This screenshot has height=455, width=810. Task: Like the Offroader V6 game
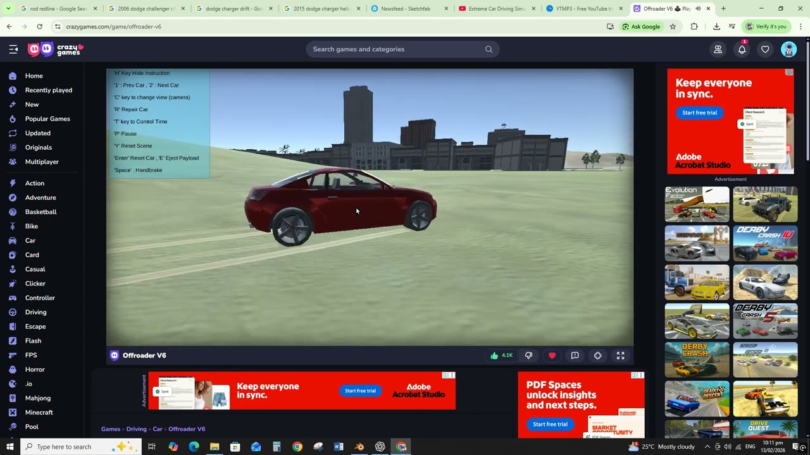pyautogui.click(x=501, y=356)
